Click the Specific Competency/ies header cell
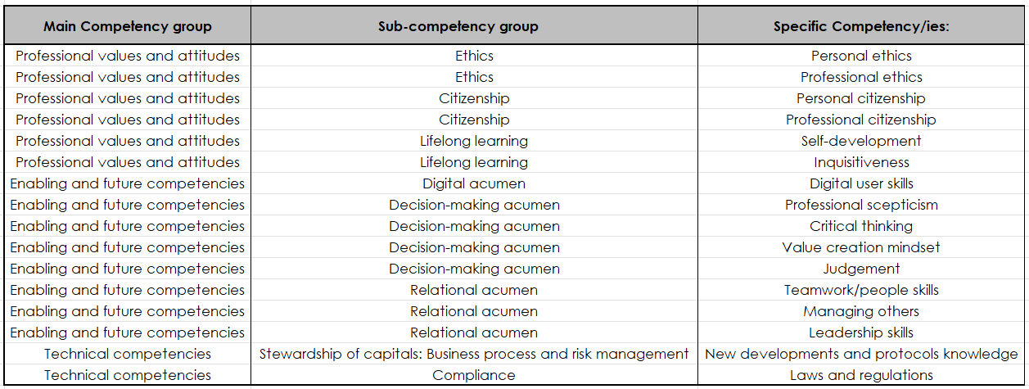This screenshot has height=389, width=1029. (x=861, y=26)
